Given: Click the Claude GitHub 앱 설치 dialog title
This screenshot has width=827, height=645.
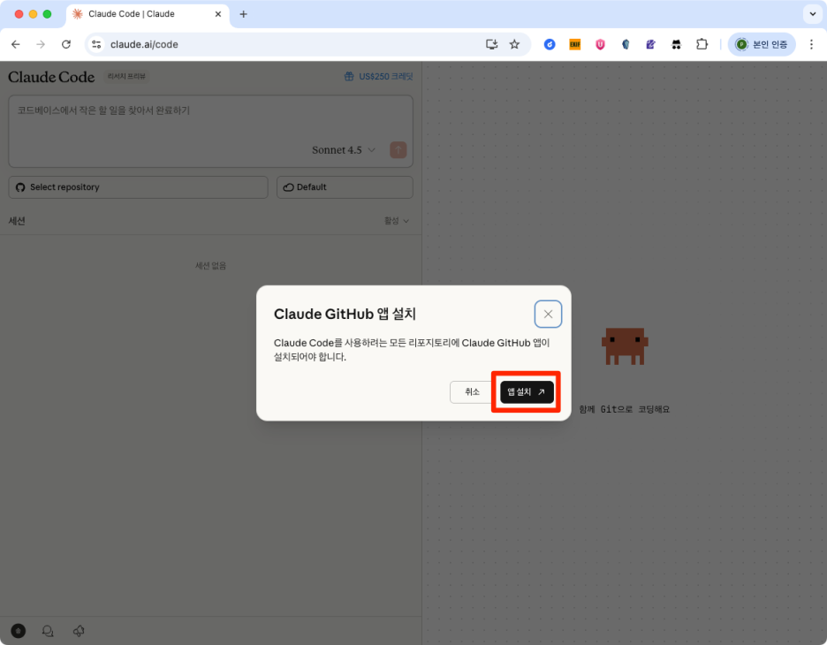Looking at the screenshot, I should click(345, 314).
